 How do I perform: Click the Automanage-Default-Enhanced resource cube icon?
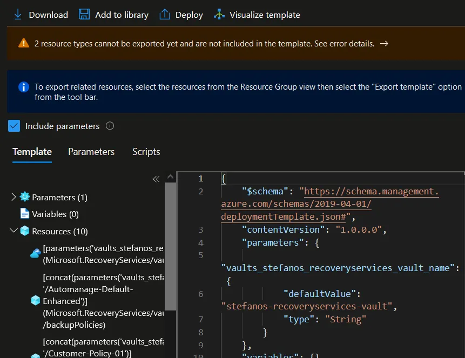pyautogui.click(x=36, y=300)
